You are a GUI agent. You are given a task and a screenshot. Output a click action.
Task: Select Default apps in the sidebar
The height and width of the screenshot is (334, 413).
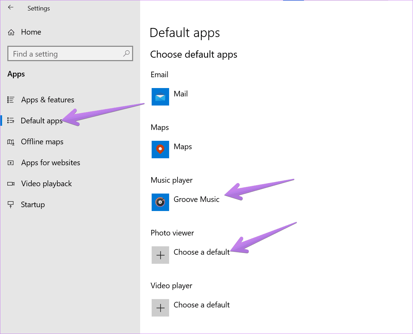point(41,121)
